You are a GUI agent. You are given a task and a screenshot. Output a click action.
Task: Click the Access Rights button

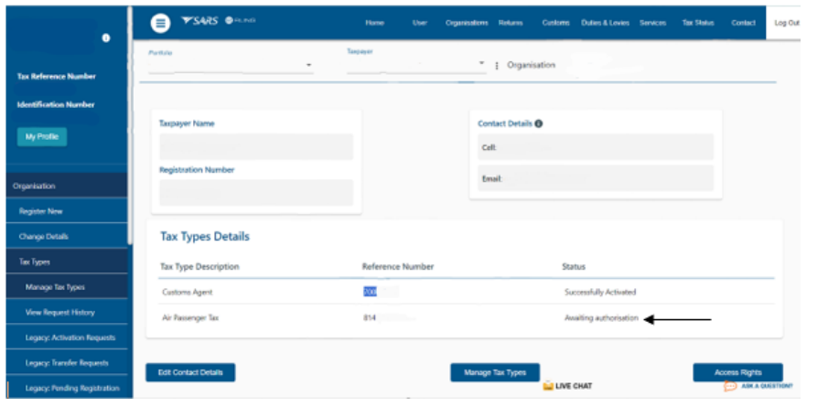[737, 372]
